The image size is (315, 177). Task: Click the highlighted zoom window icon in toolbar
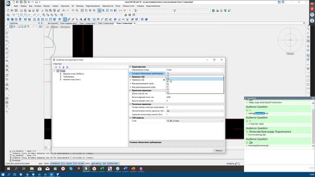tap(99, 10)
